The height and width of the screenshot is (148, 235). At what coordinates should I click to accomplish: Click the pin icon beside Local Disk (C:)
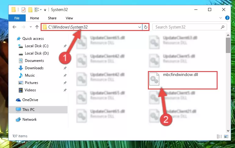(x=65, y=46)
